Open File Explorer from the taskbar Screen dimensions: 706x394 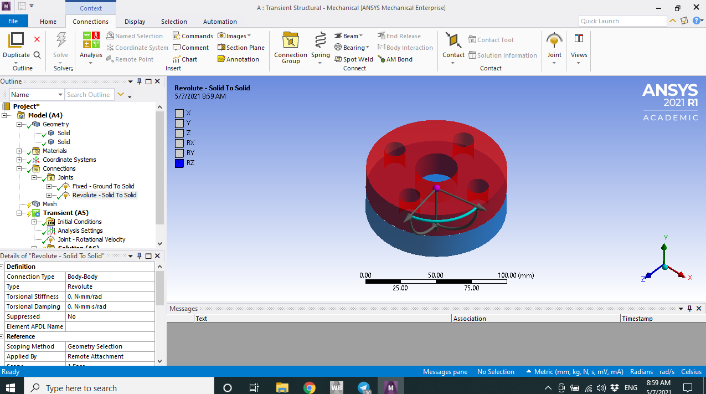pos(282,387)
